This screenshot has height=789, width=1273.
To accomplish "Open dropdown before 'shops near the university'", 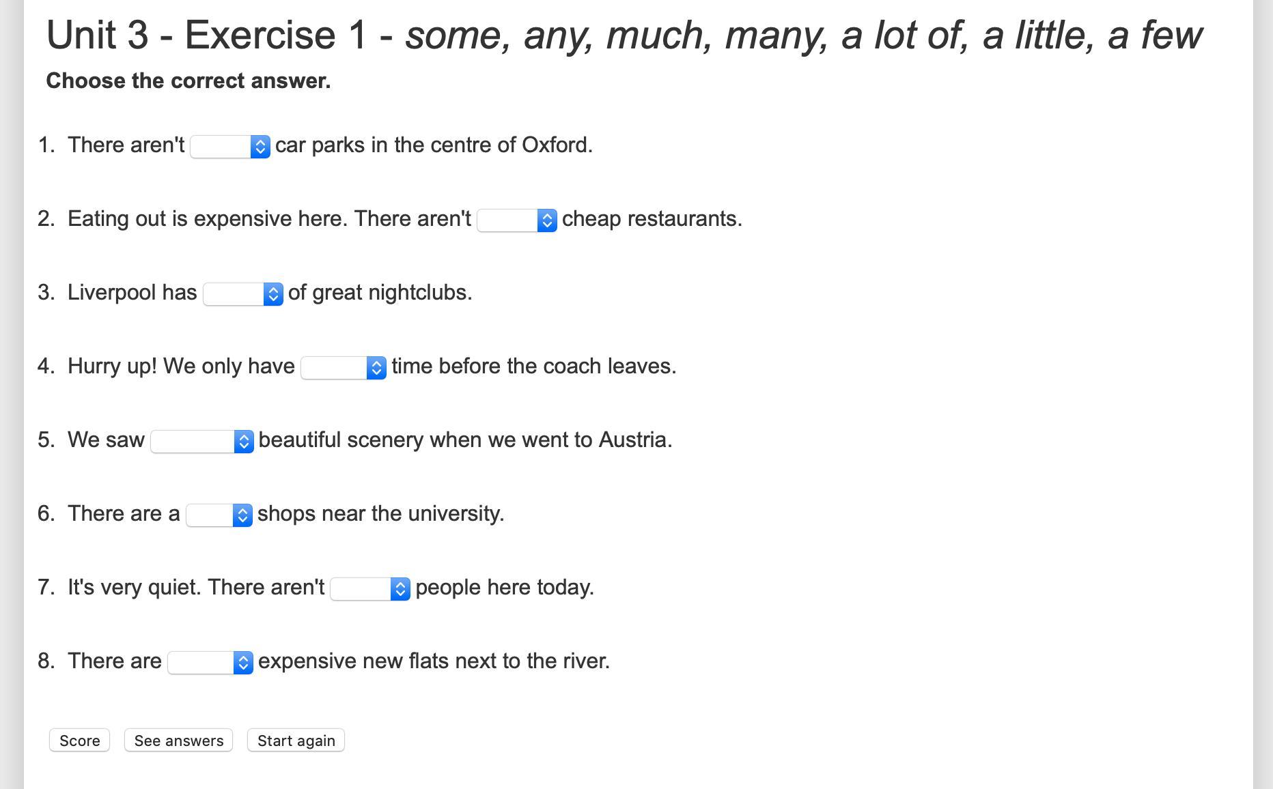I will click(x=219, y=515).
